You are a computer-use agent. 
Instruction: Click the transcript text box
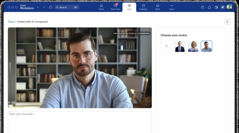point(80,122)
